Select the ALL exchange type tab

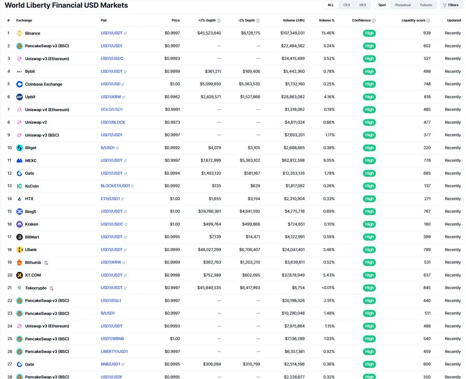pyautogui.click(x=330, y=5)
